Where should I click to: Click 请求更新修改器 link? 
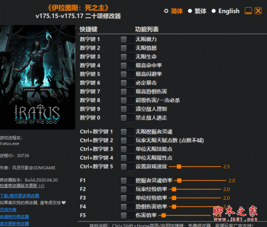15,224
